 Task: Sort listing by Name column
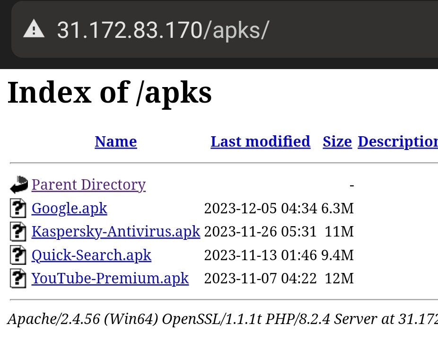pyautogui.click(x=116, y=141)
